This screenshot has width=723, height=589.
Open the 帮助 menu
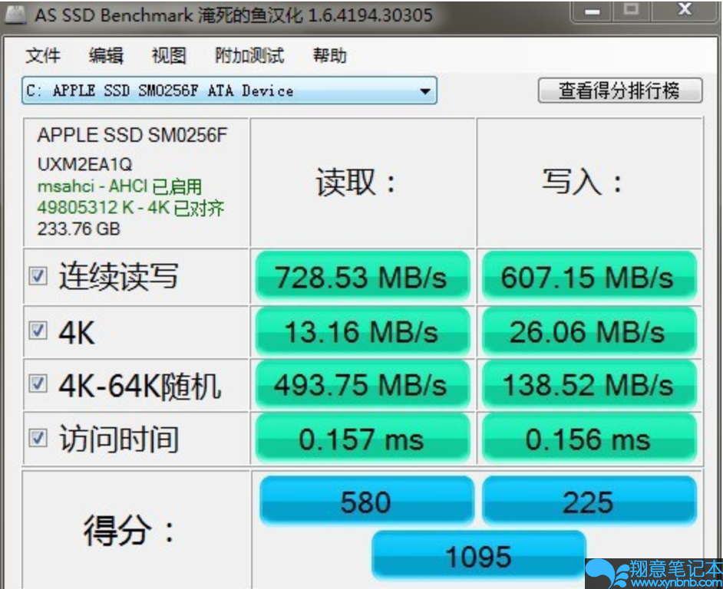(329, 56)
